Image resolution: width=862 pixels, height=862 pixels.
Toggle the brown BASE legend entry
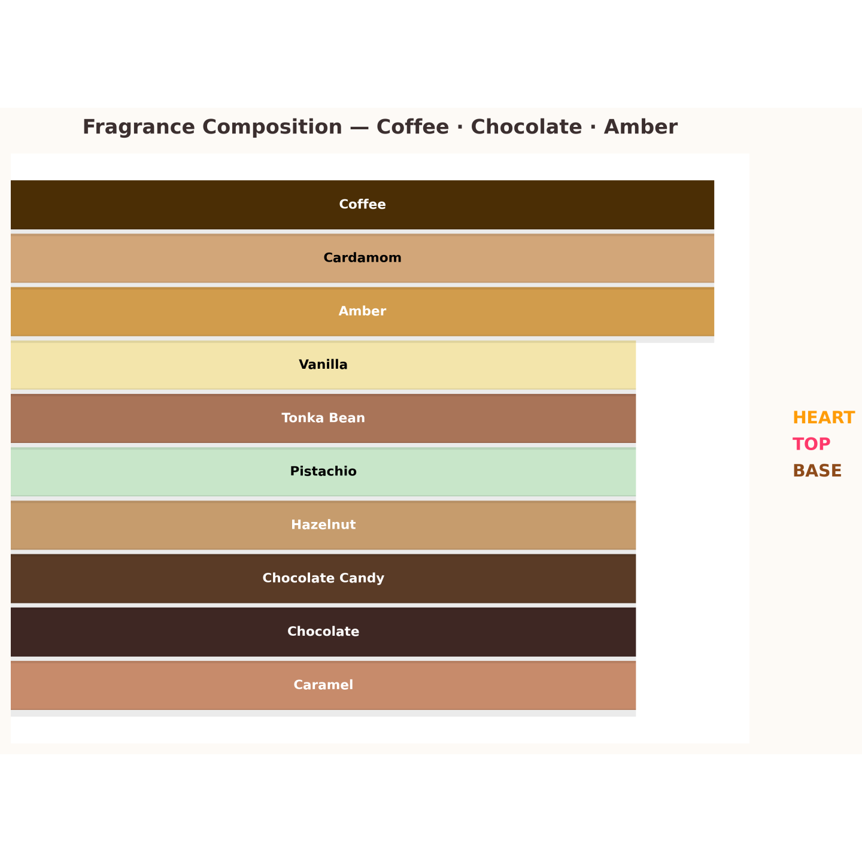pyautogui.click(x=817, y=471)
